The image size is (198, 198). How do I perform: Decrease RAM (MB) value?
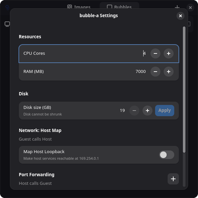tap(155, 72)
